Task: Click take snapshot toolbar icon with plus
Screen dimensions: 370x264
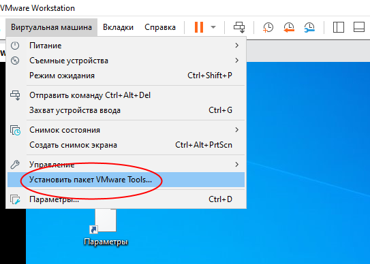Action: [268, 27]
